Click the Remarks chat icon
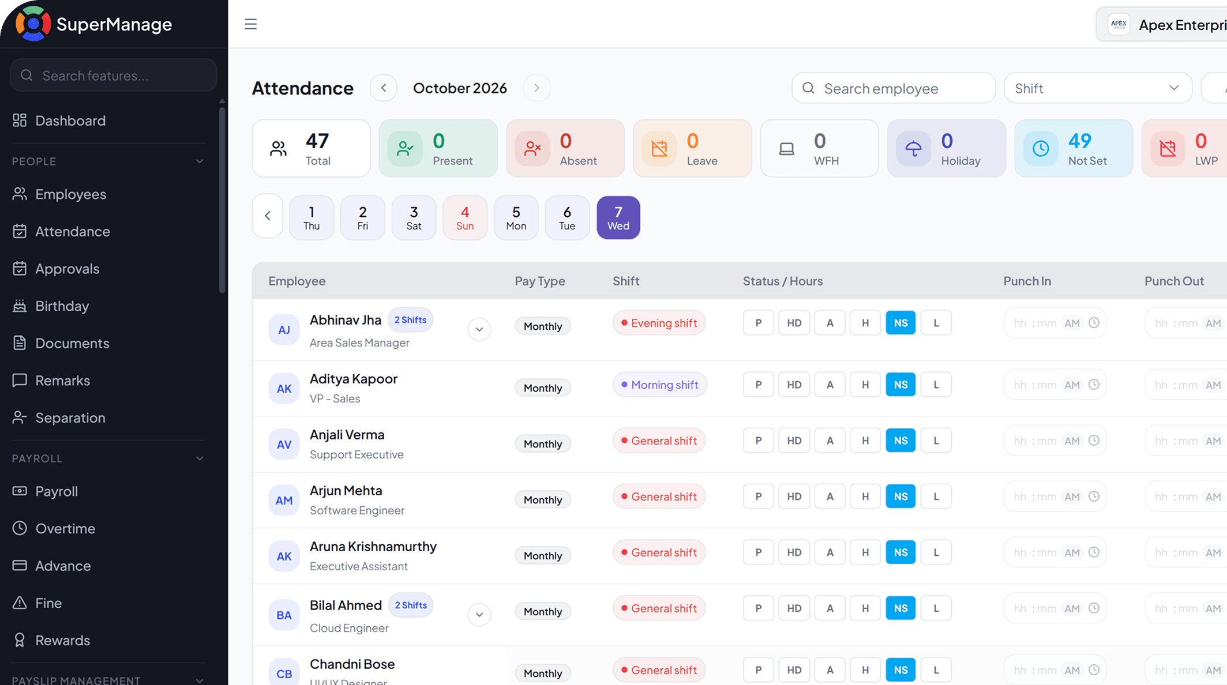Viewport: 1227px width, 685px height. pyautogui.click(x=20, y=380)
